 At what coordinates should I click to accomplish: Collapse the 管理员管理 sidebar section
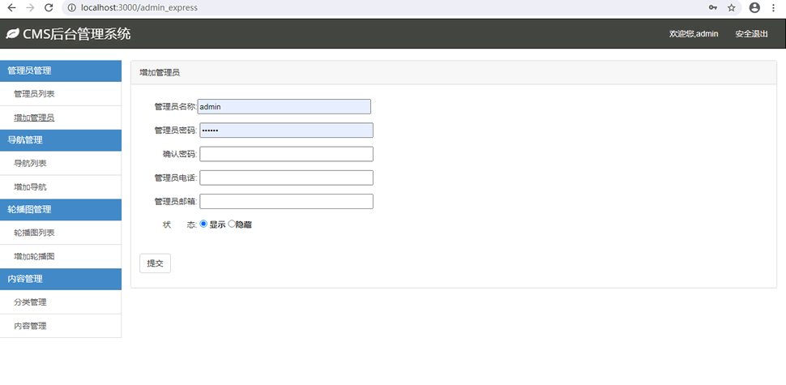[61, 71]
